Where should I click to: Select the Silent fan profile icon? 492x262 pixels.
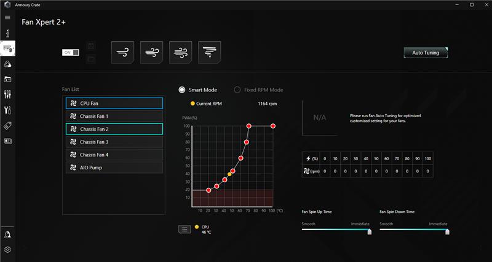122,52
